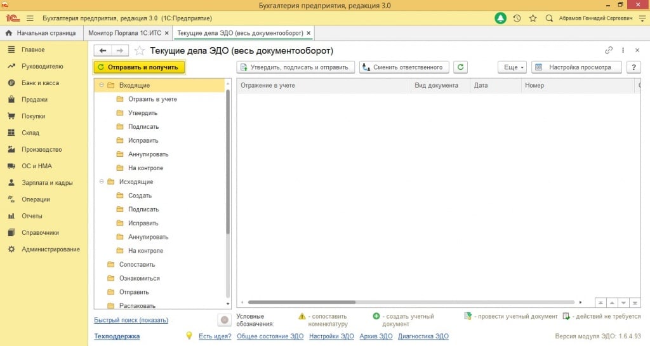Click the copy link chain icon
This screenshot has height=346, width=650.
tap(609, 51)
